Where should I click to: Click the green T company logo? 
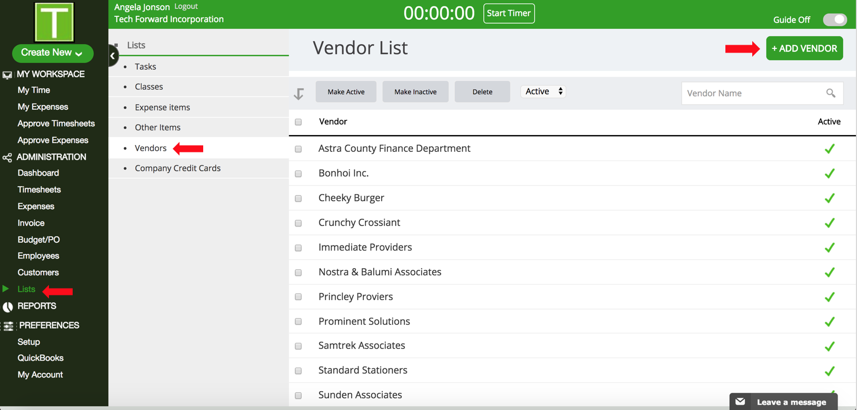(x=54, y=22)
